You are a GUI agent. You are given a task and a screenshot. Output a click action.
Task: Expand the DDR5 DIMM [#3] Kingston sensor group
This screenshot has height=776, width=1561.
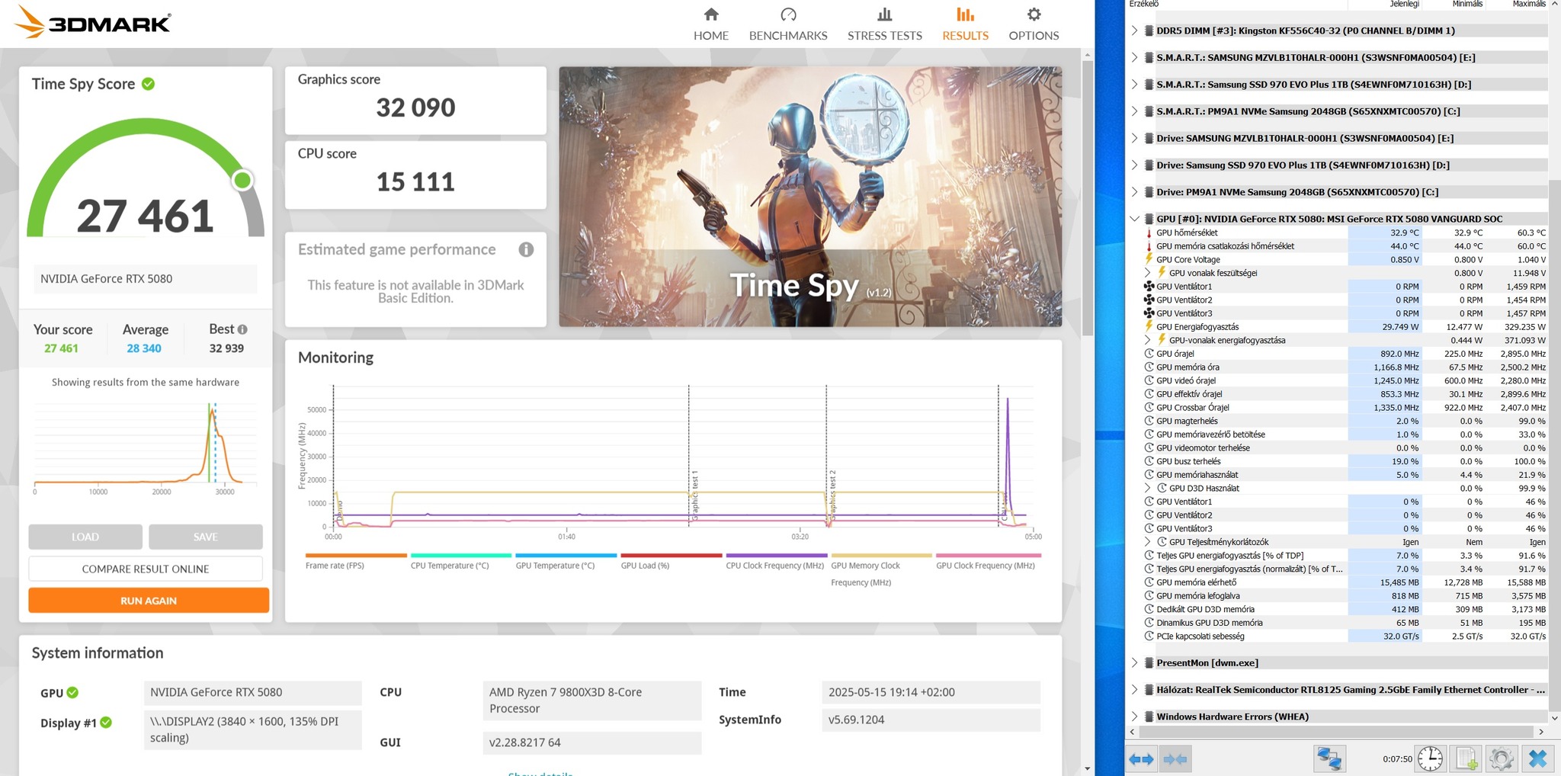pos(1134,30)
